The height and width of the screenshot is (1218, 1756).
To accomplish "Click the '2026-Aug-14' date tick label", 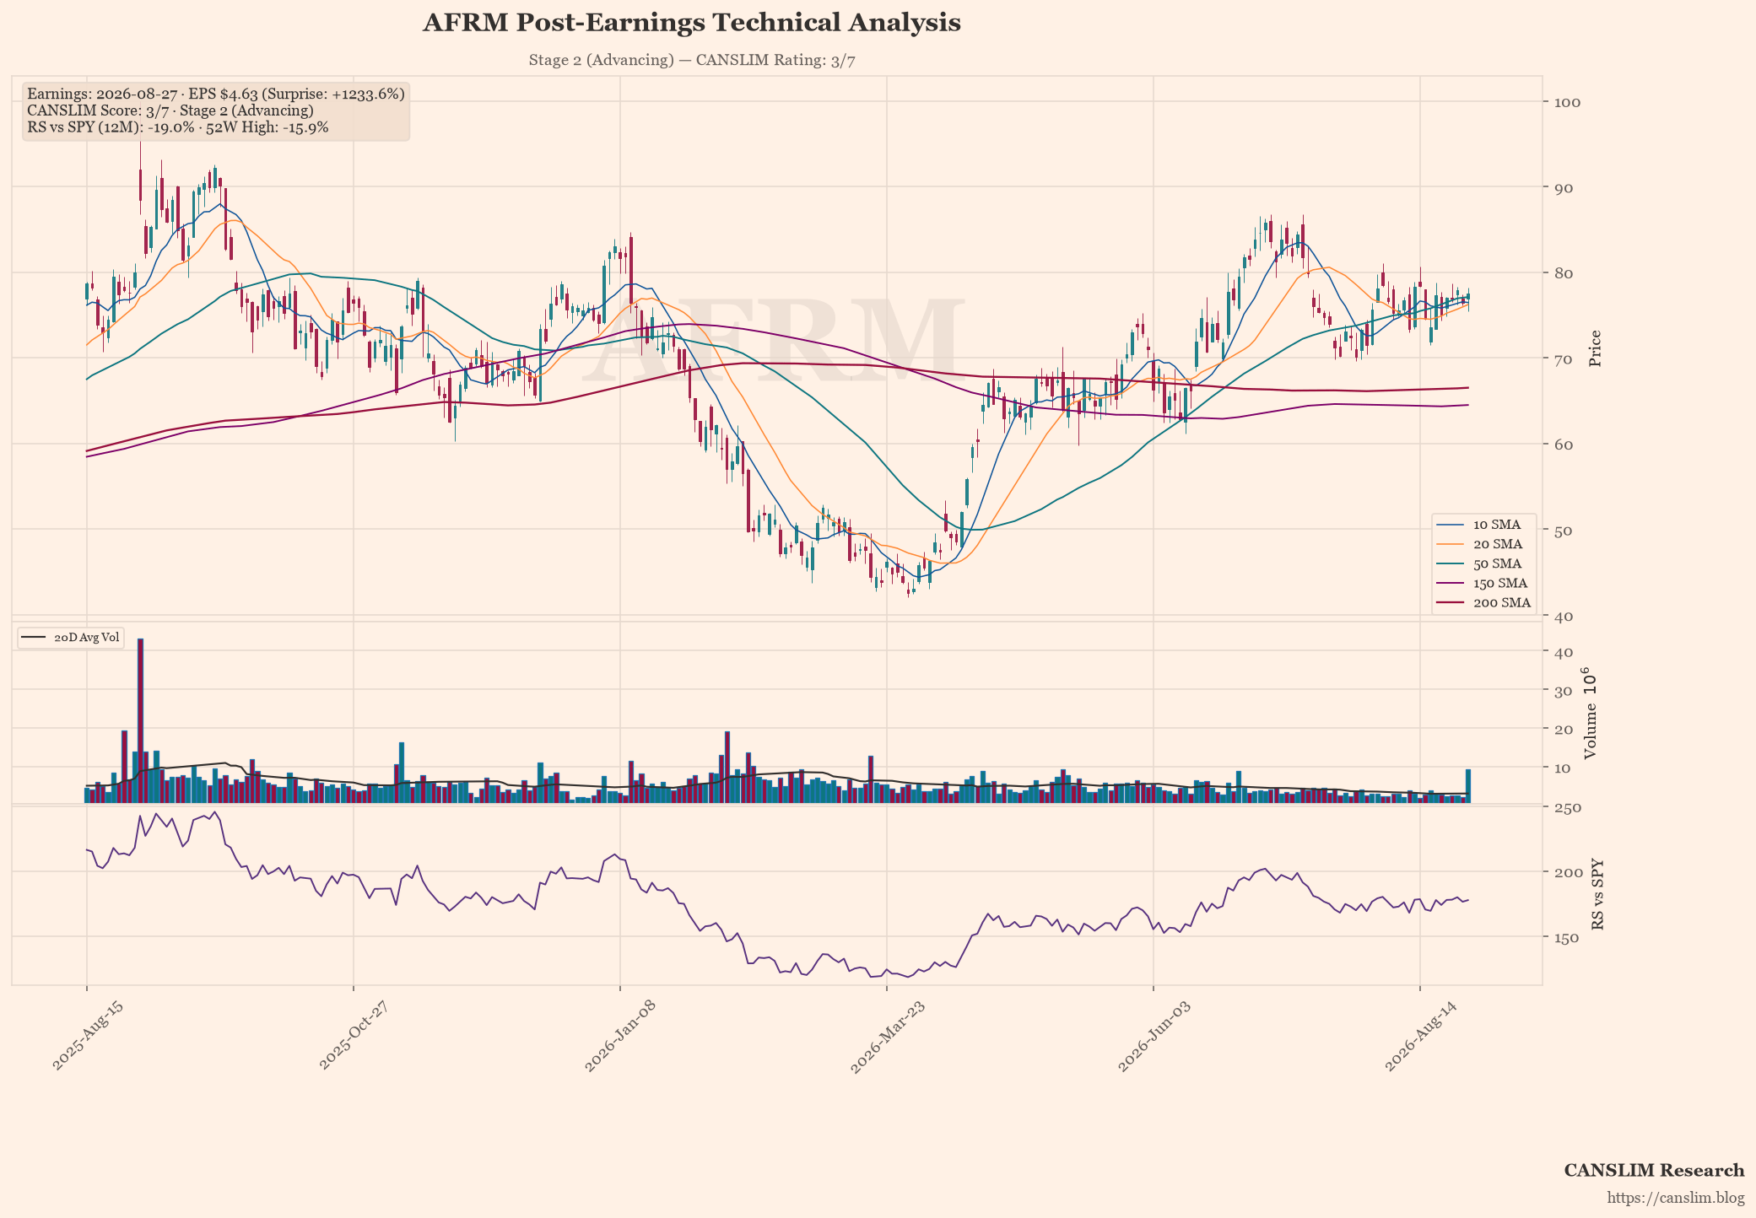I will pos(1422,1037).
